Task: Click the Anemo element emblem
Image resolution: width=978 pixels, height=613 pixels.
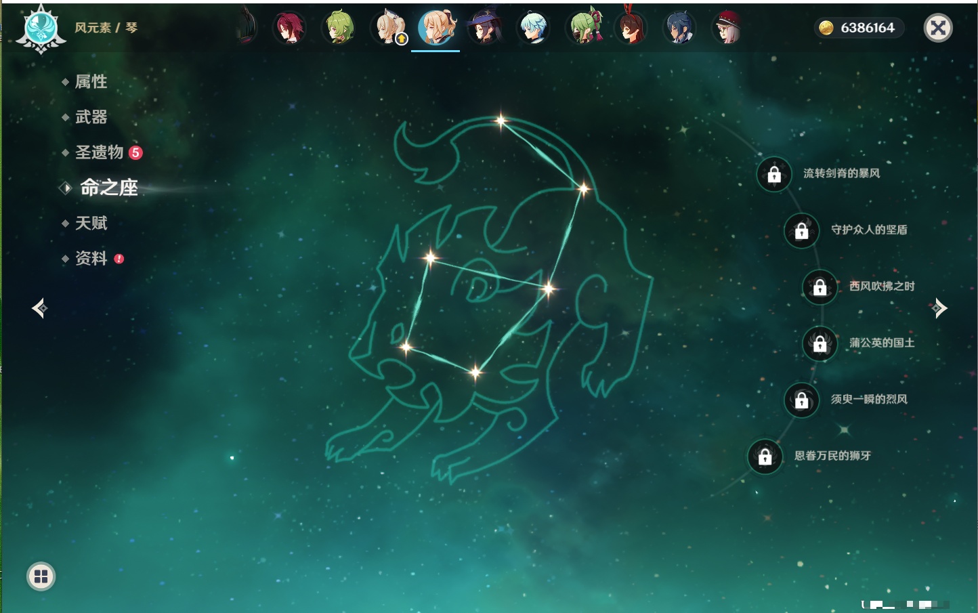Action: [x=41, y=28]
